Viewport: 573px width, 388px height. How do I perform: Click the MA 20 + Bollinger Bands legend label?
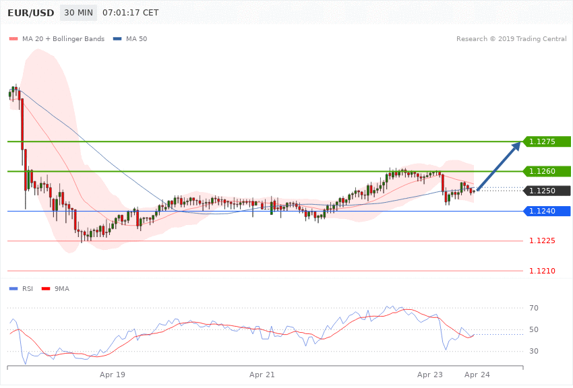63,38
